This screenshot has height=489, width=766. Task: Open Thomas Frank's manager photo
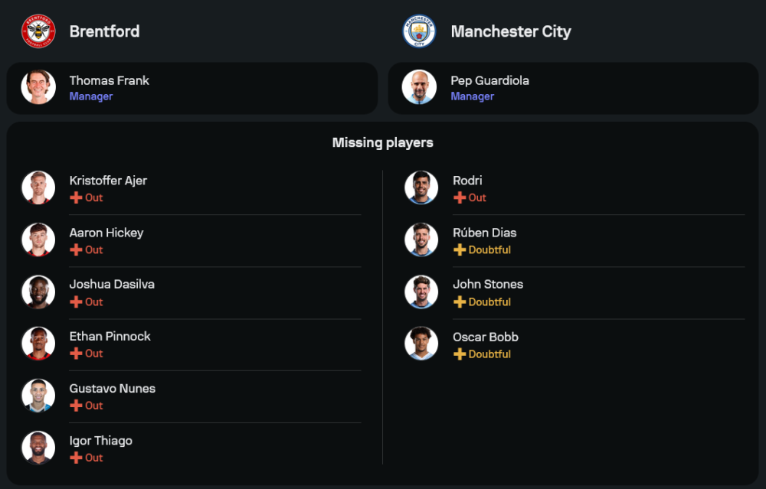(x=38, y=87)
